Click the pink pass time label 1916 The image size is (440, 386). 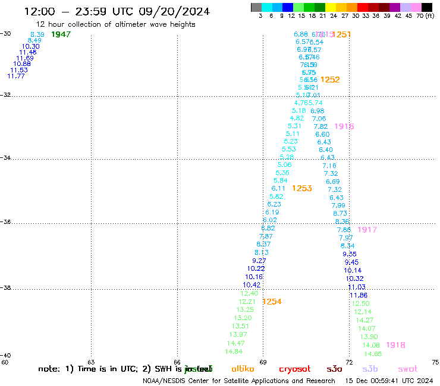(344, 126)
